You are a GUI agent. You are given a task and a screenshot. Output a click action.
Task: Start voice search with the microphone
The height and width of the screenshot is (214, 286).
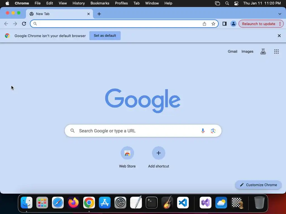coord(203,131)
